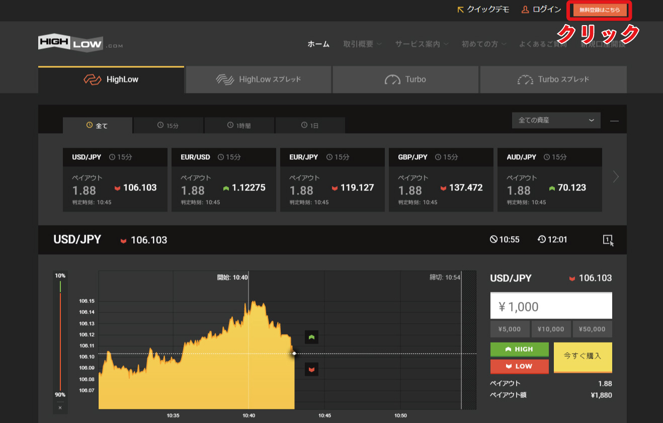Click the HighLow tab zigzag icon

(x=93, y=79)
